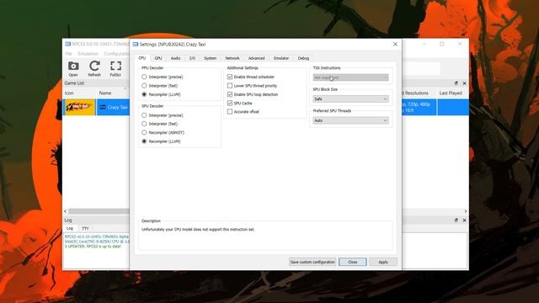The image size is (539, 303).
Task: Close the Log panel
Action: [x=464, y=221]
